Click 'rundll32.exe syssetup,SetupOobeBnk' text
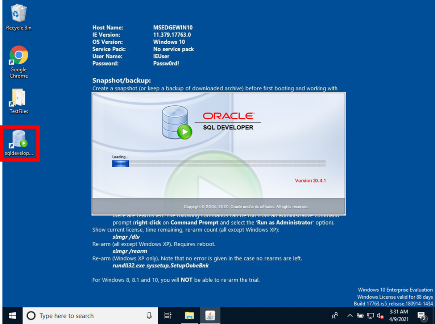Screen dimensions: 435x324 (x=161, y=266)
